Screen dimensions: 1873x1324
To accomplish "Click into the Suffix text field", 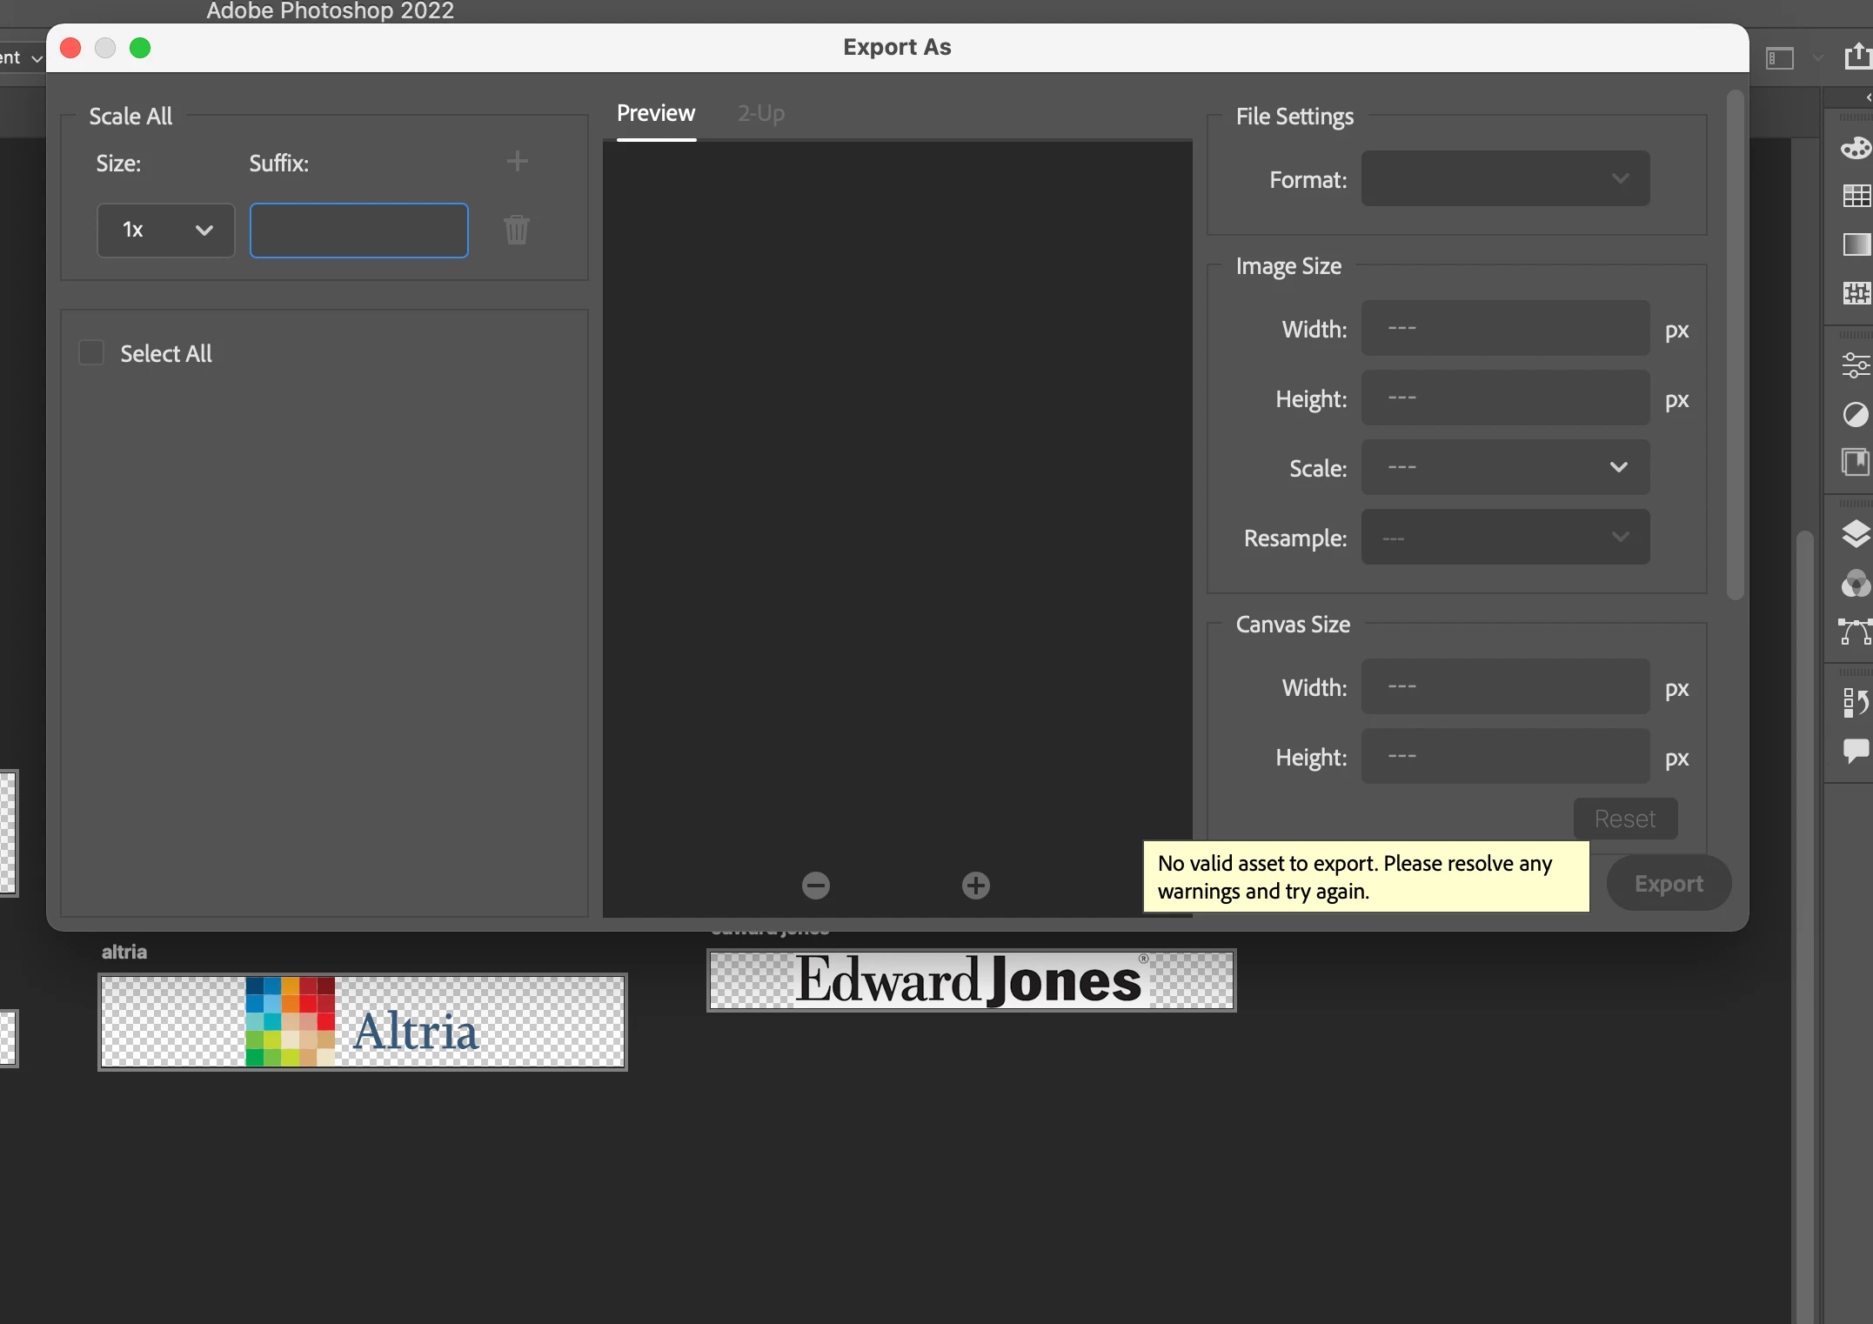I will click(359, 231).
